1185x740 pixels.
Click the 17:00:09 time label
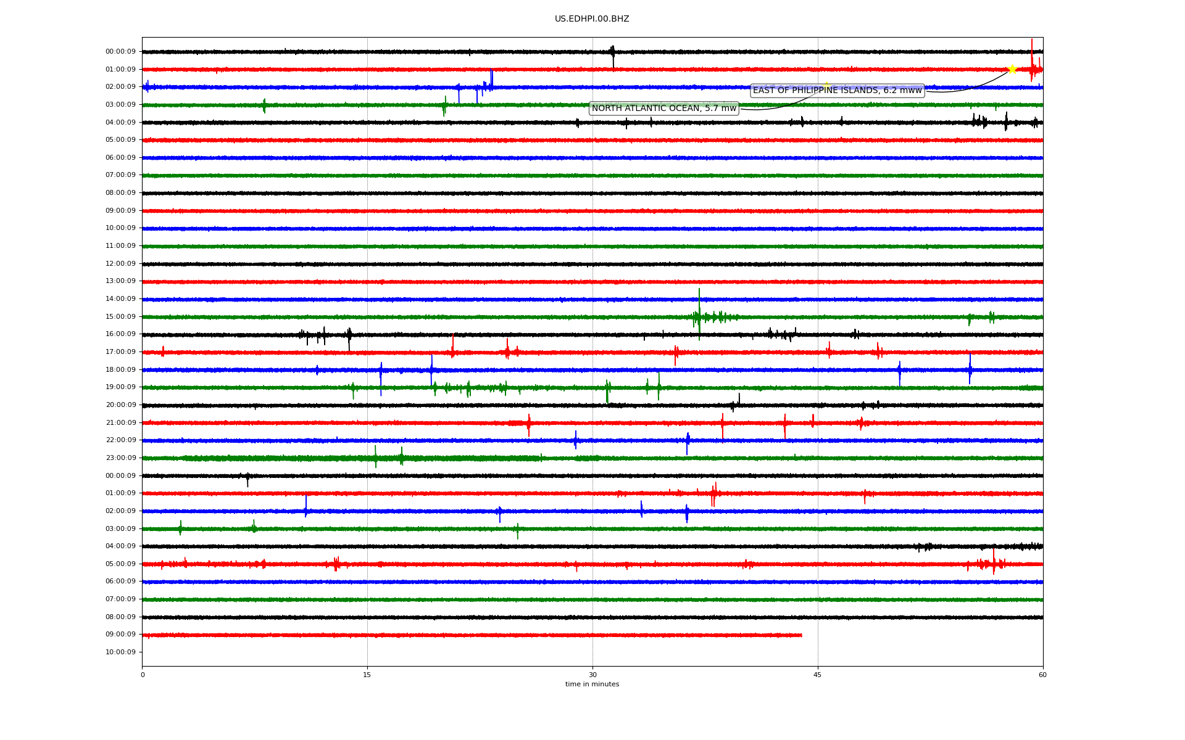(120, 352)
